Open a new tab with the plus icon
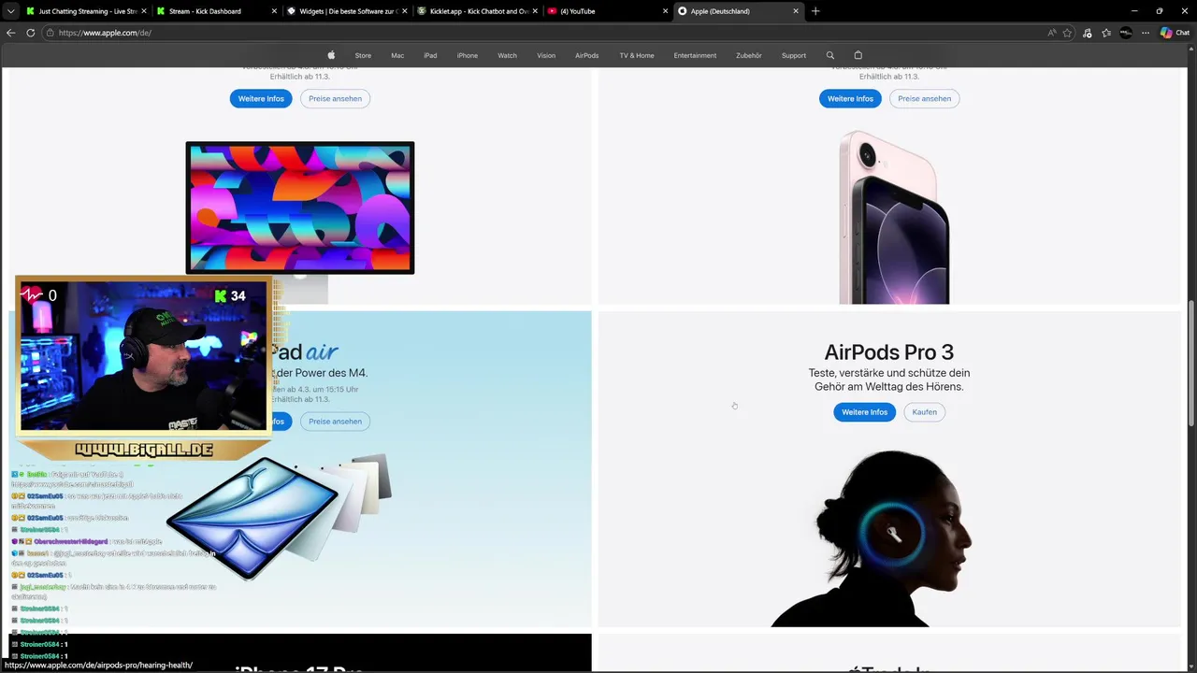The image size is (1197, 673). click(815, 11)
